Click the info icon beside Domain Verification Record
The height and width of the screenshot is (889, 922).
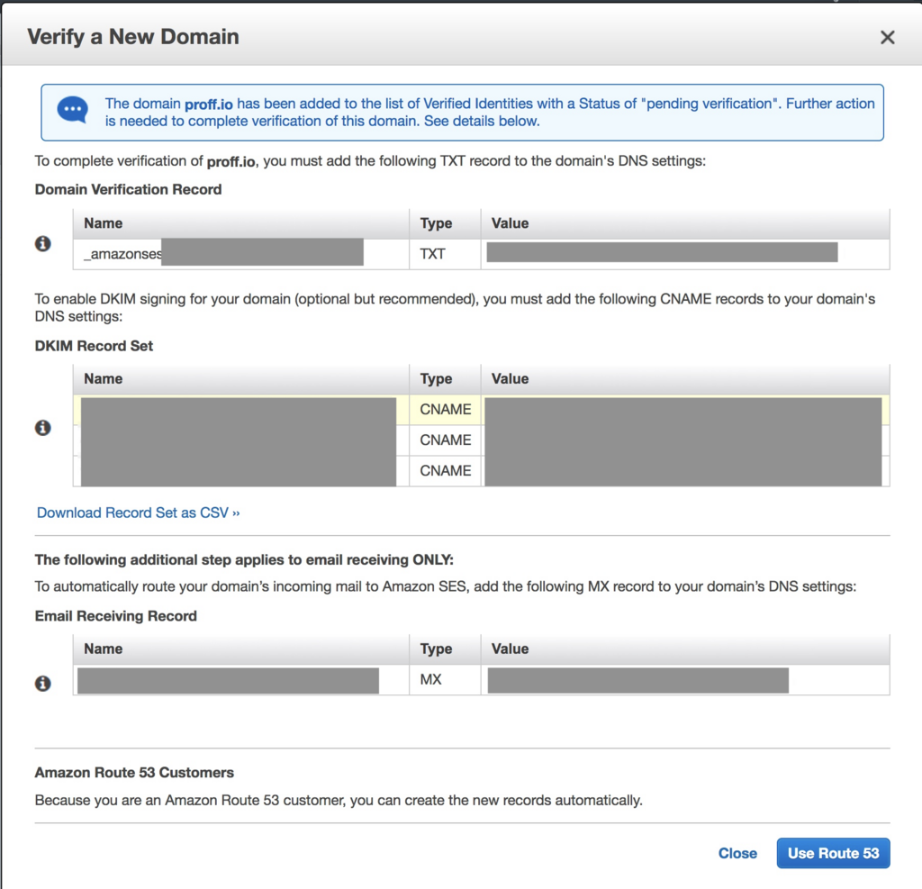click(x=43, y=243)
